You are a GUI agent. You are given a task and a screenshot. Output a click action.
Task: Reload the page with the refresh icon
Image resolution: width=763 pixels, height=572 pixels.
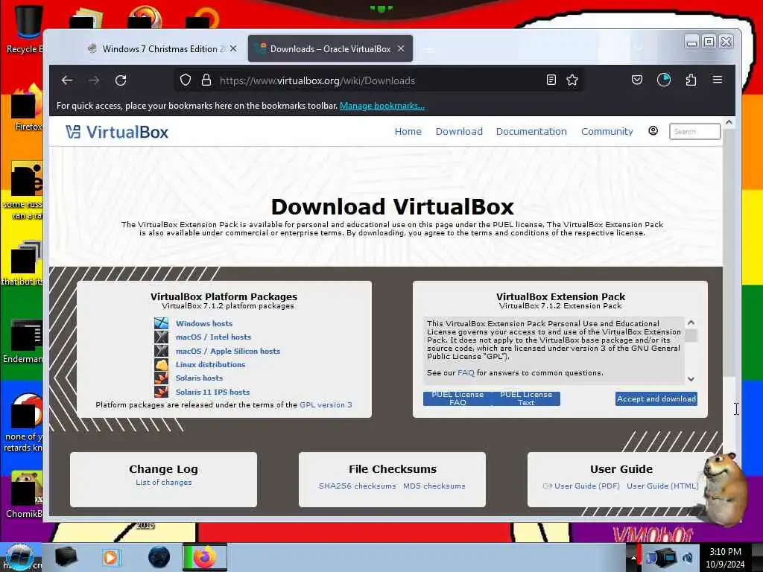[121, 80]
